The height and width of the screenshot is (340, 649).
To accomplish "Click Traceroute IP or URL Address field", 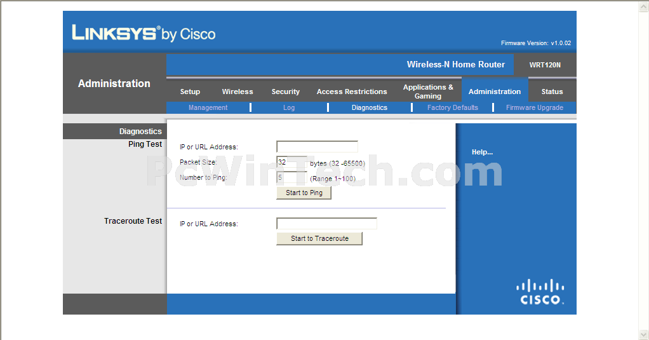I will (326, 224).
